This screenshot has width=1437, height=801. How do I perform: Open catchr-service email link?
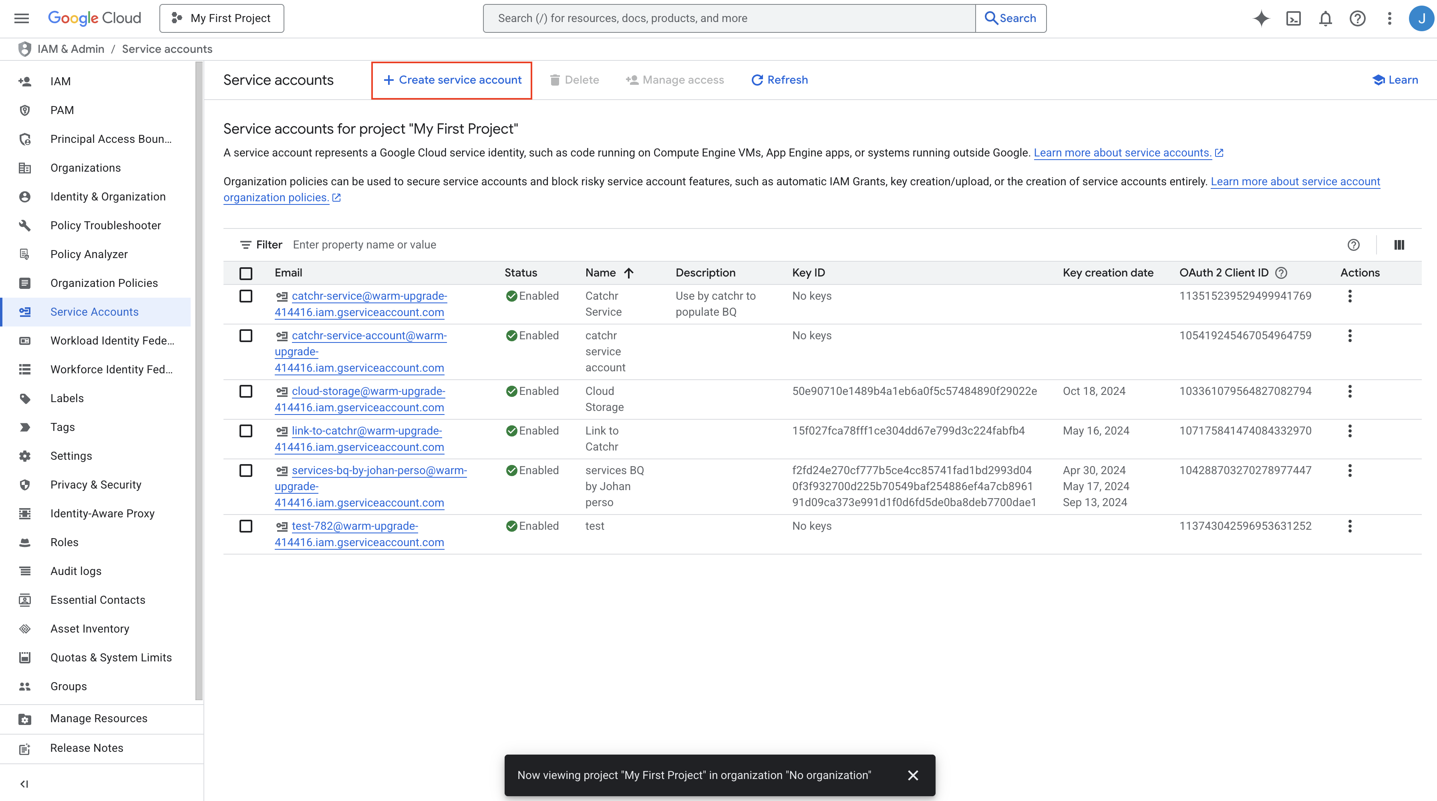[361, 304]
